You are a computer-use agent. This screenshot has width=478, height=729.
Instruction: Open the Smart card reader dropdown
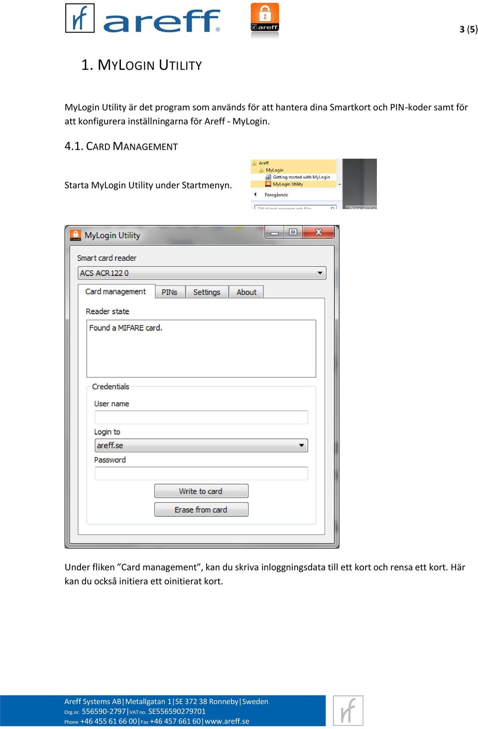click(202, 273)
